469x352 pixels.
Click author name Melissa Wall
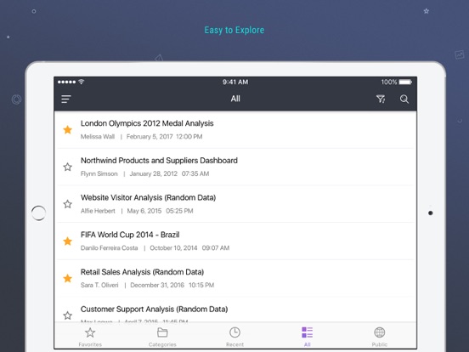[x=98, y=137]
